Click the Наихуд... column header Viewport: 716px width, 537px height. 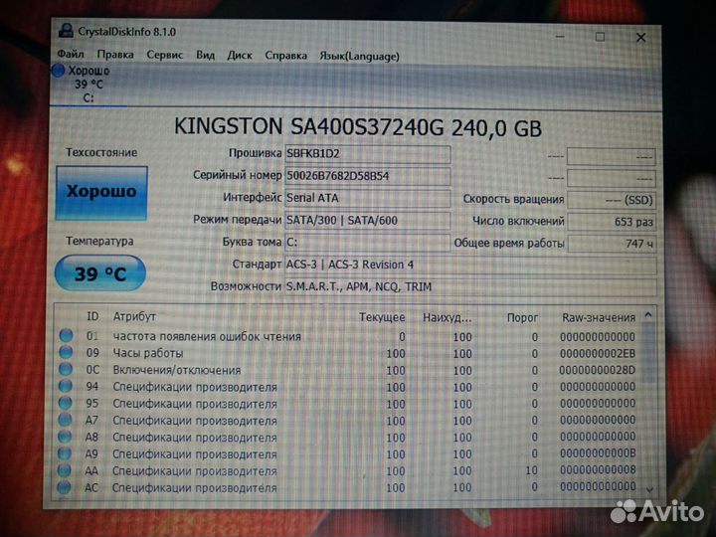point(447,317)
